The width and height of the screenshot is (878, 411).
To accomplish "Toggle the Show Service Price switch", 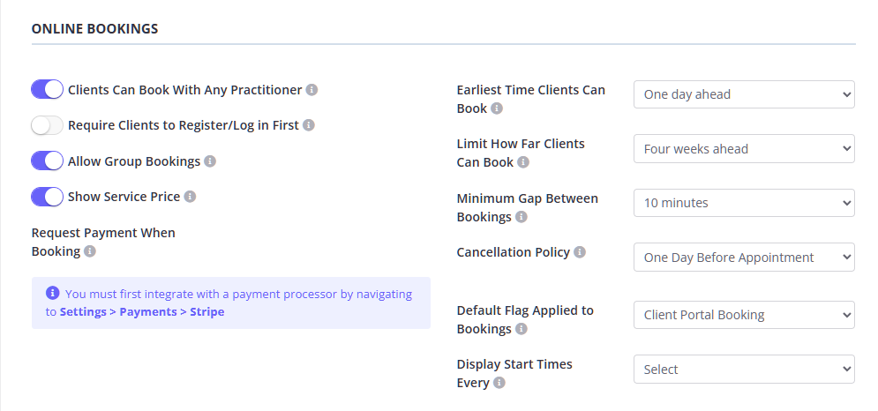I will tap(48, 197).
